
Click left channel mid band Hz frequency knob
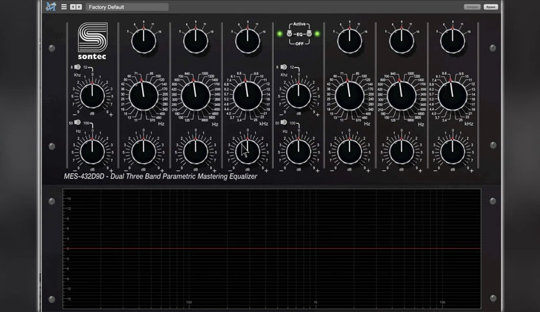click(x=196, y=96)
